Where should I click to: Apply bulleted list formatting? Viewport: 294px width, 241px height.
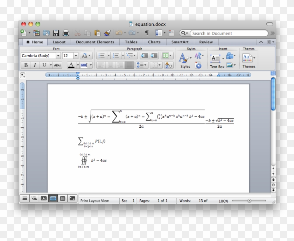click(x=101, y=56)
